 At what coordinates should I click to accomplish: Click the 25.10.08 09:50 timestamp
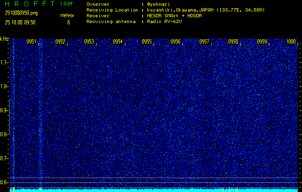pyautogui.click(x=20, y=22)
